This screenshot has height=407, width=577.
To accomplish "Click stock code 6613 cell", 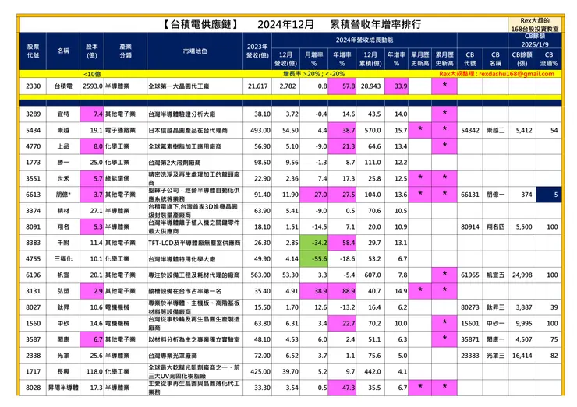I will 33,195.
